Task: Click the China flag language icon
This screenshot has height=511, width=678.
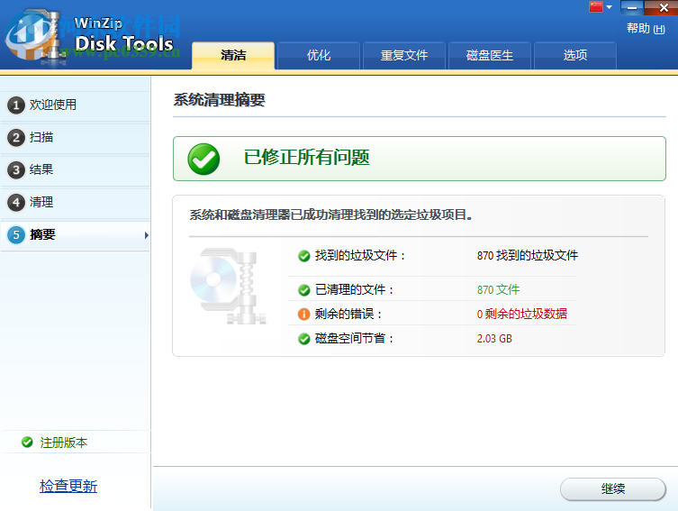Action: pyautogui.click(x=596, y=6)
